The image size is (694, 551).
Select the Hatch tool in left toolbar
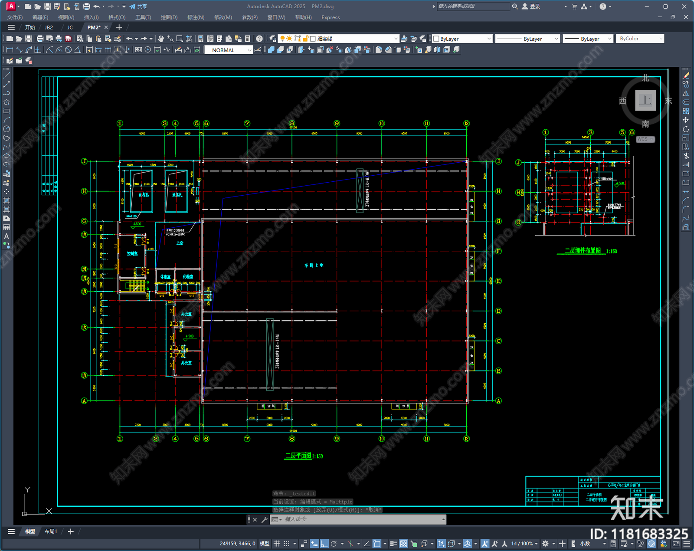7,200
